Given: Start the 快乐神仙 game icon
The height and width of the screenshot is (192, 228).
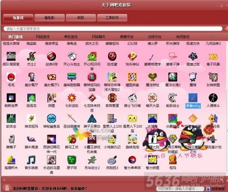Looking at the screenshot, I should click(132, 56).
